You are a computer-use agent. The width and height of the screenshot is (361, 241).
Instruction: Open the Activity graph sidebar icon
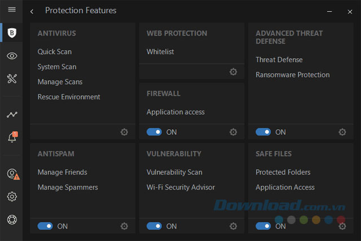click(12, 115)
